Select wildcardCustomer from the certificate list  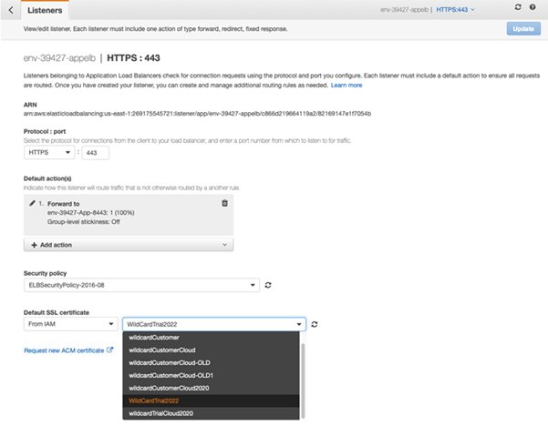[153, 337]
